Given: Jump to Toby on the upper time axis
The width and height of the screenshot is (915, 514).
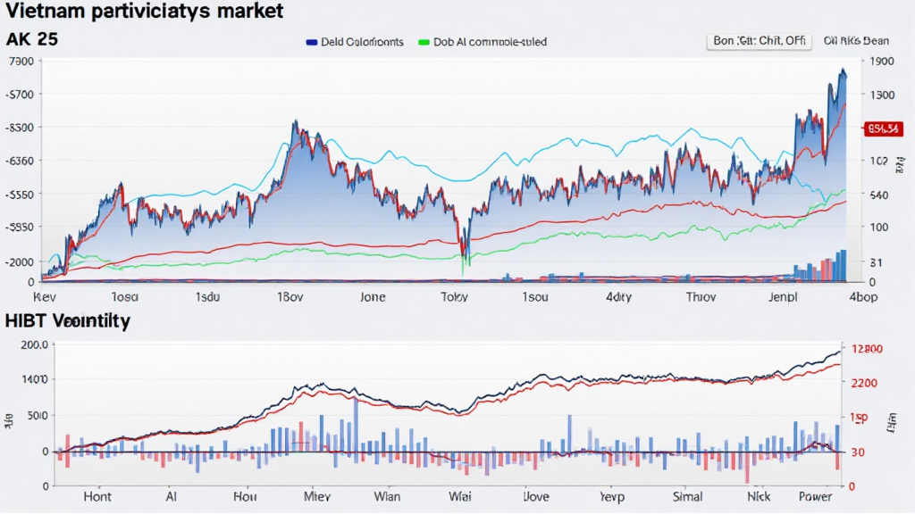Looking at the screenshot, I should (x=454, y=298).
